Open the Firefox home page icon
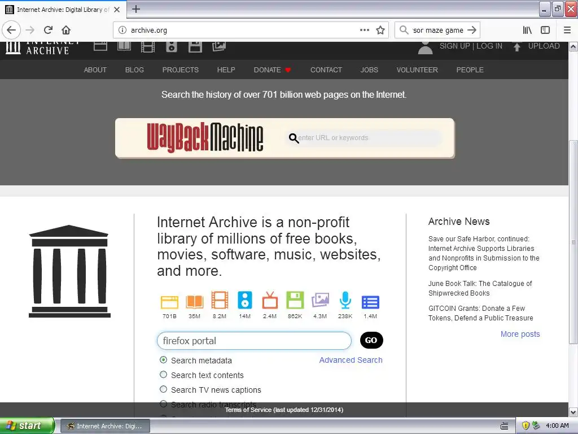 click(x=66, y=30)
